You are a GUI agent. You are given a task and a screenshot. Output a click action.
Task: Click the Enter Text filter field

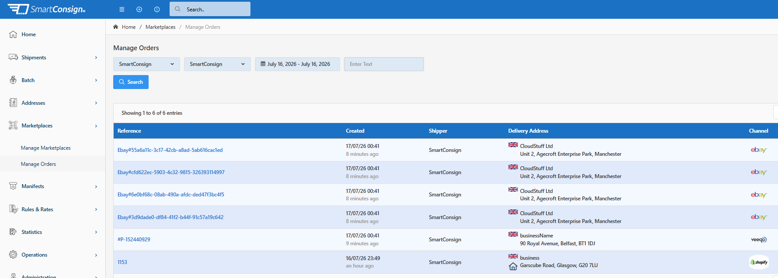tap(384, 64)
